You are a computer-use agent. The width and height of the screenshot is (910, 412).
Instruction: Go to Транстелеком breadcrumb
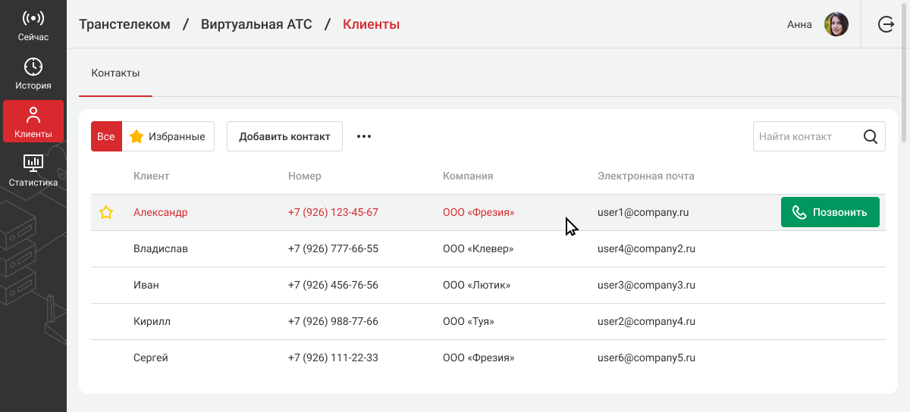(124, 24)
